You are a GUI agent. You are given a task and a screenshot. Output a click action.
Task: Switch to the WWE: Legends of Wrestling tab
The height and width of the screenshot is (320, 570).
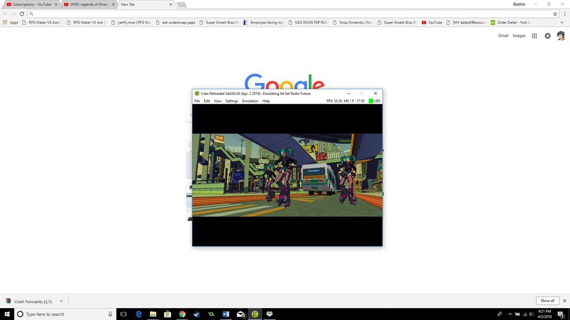88,4
